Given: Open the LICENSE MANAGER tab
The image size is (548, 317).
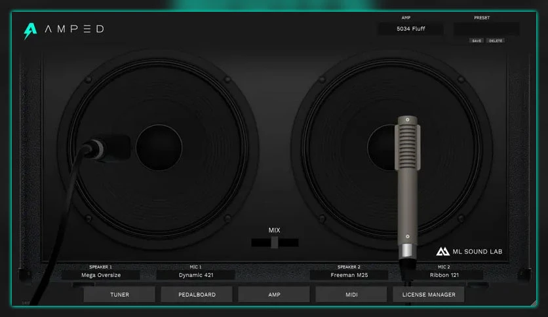Looking at the screenshot, I should [429, 295].
